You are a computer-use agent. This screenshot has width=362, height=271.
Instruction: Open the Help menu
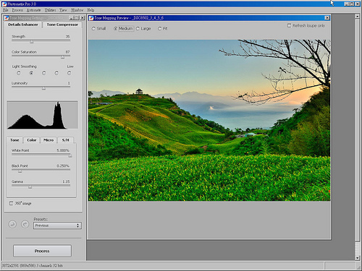[x=90, y=10]
